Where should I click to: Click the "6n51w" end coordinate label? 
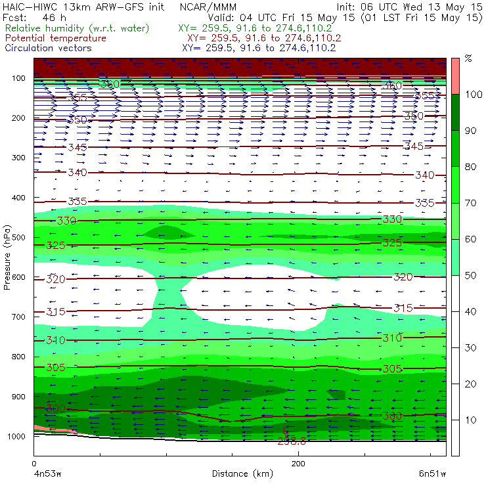pos(432,474)
